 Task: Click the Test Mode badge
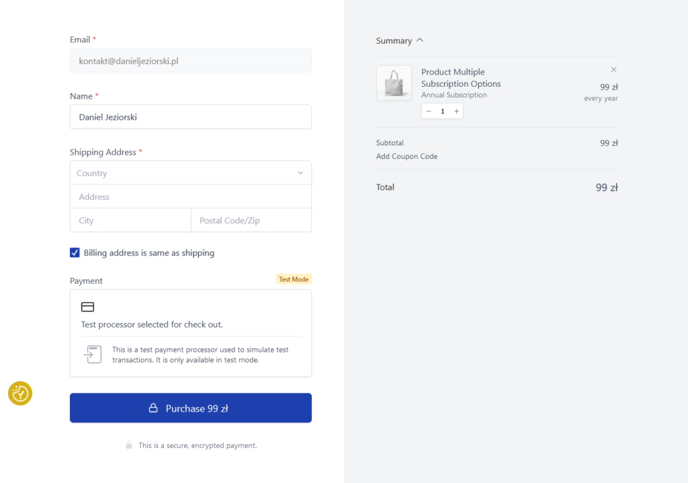[294, 279]
